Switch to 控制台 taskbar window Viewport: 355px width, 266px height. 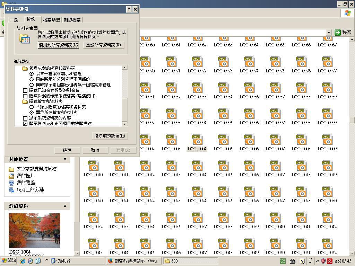tap(77, 261)
